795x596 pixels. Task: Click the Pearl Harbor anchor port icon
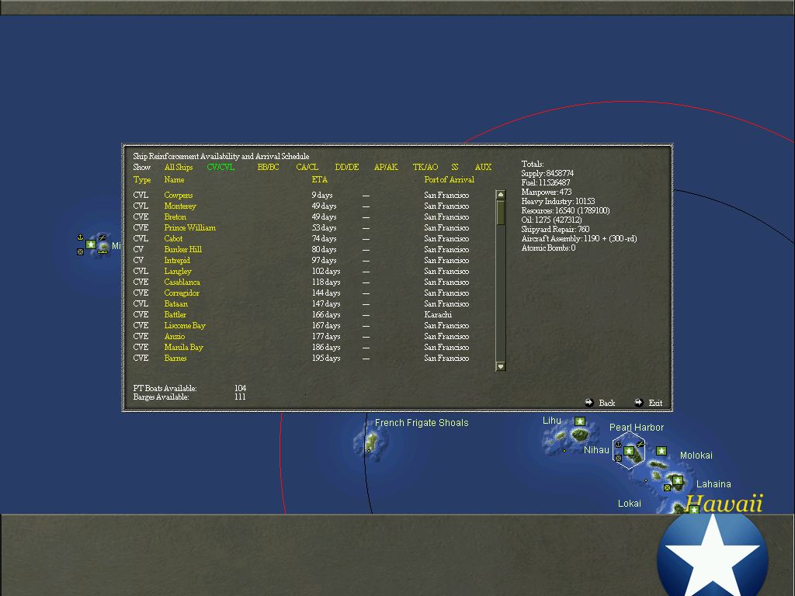coord(618,445)
